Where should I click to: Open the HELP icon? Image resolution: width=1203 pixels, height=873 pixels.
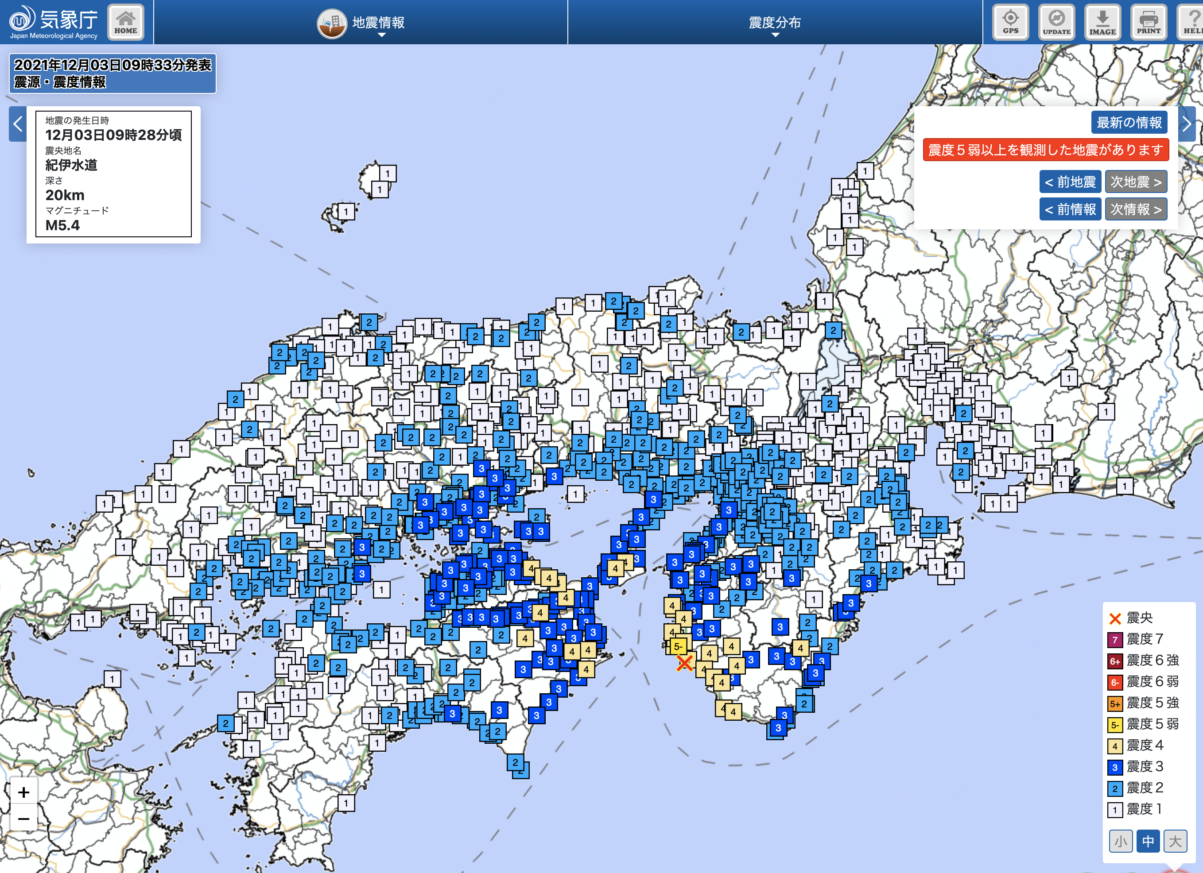tap(1191, 22)
